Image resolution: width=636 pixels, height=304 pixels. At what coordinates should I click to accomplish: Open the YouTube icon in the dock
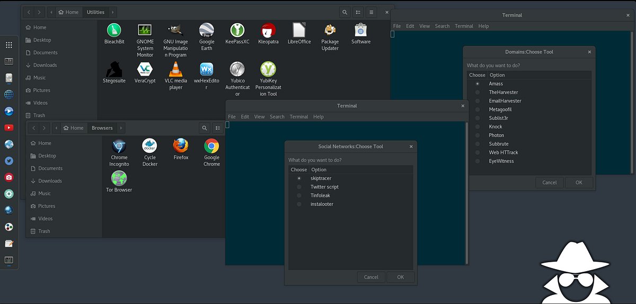(x=9, y=127)
